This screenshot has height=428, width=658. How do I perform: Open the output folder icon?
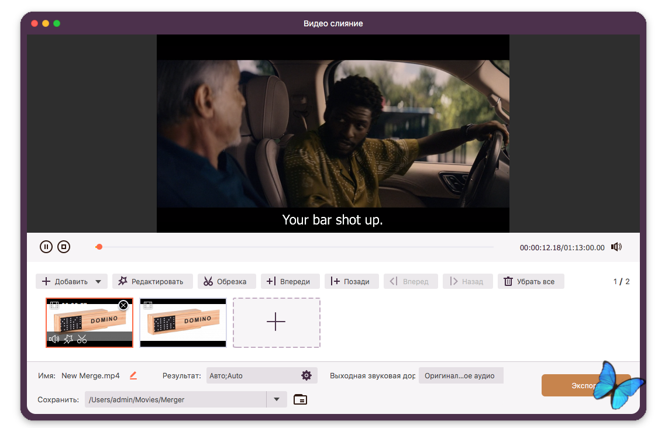300,399
